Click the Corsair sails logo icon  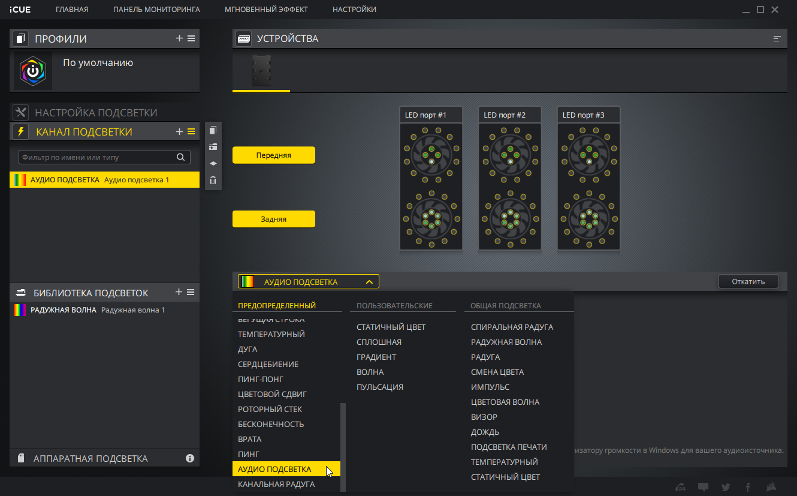click(772, 487)
